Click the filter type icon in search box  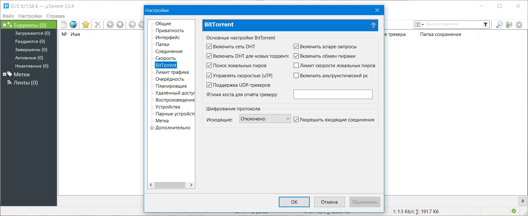click(x=418, y=24)
